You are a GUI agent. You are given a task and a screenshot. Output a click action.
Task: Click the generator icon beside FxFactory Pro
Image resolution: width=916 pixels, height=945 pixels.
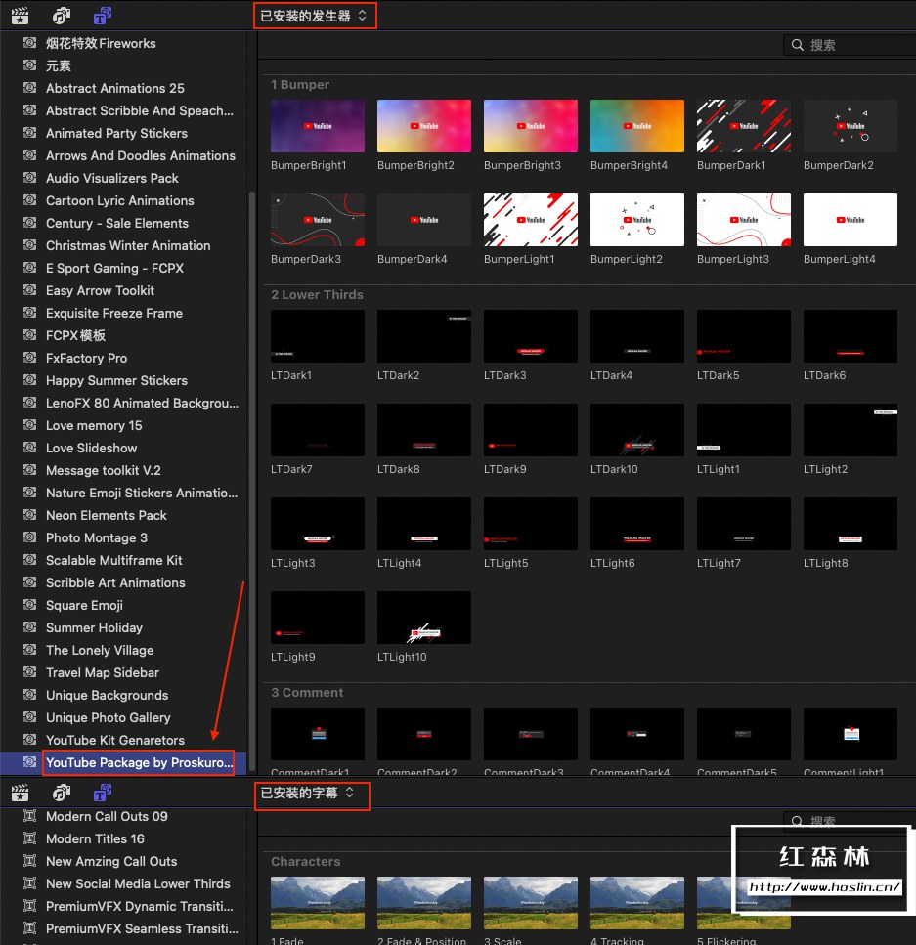pyautogui.click(x=29, y=358)
